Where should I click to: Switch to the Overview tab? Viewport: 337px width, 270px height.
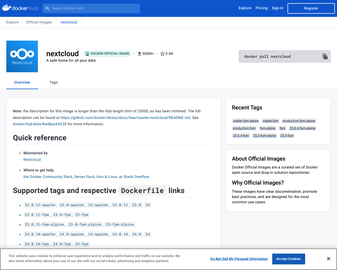tap(22, 82)
